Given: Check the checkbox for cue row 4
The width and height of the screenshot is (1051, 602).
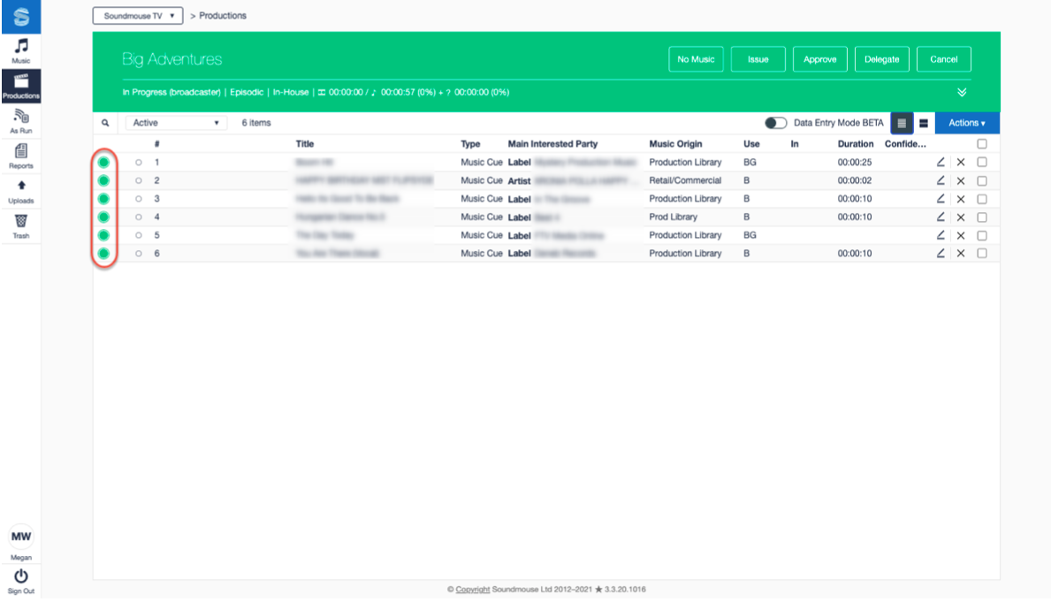Looking at the screenshot, I should (x=982, y=217).
